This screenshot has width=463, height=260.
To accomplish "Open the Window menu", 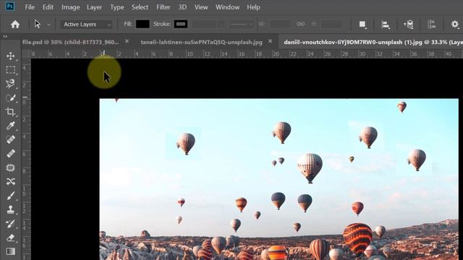I will (x=227, y=7).
